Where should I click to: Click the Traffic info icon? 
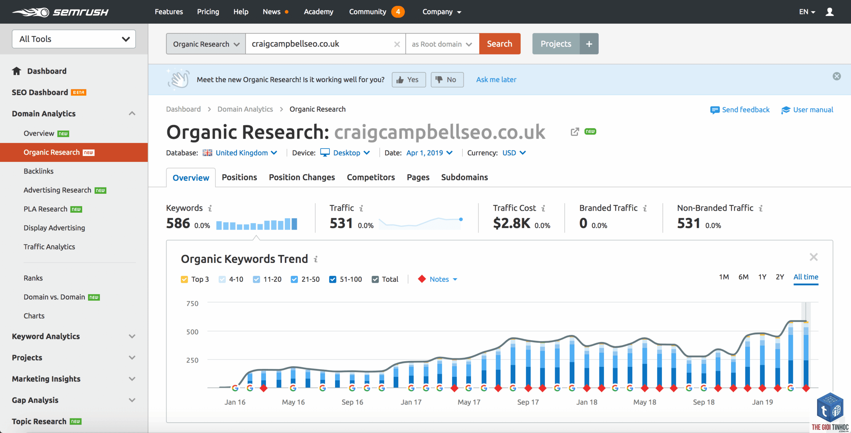coord(361,208)
